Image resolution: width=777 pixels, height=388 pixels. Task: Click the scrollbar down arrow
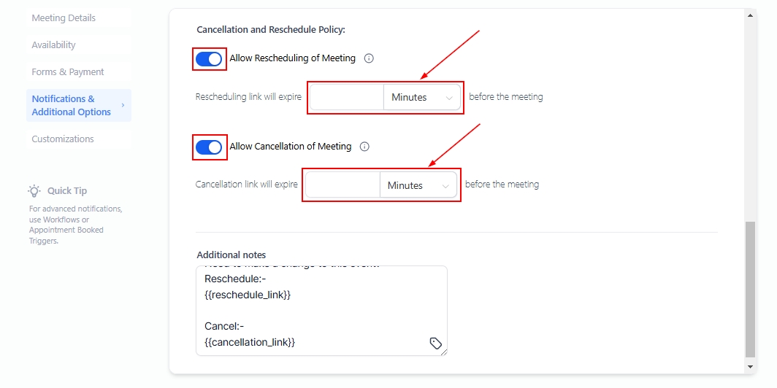tap(751, 366)
